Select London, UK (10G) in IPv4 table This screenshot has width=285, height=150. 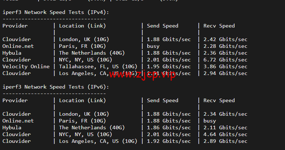[84, 39]
